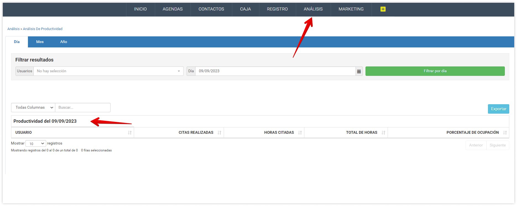The width and height of the screenshot is (517, 206).
Task: Sort by HORAS CITADAS column arrows
Action: 300,133
